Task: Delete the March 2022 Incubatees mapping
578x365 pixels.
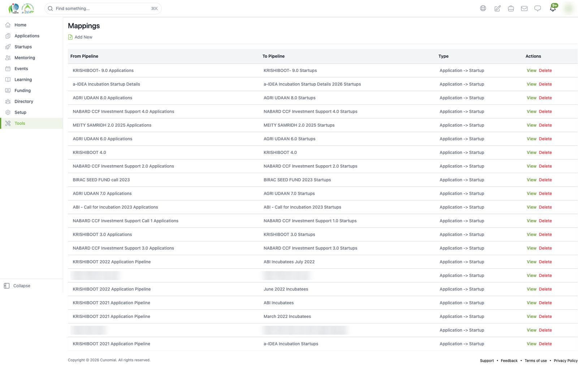Action: pyautogui.click(x=545, y=317)
